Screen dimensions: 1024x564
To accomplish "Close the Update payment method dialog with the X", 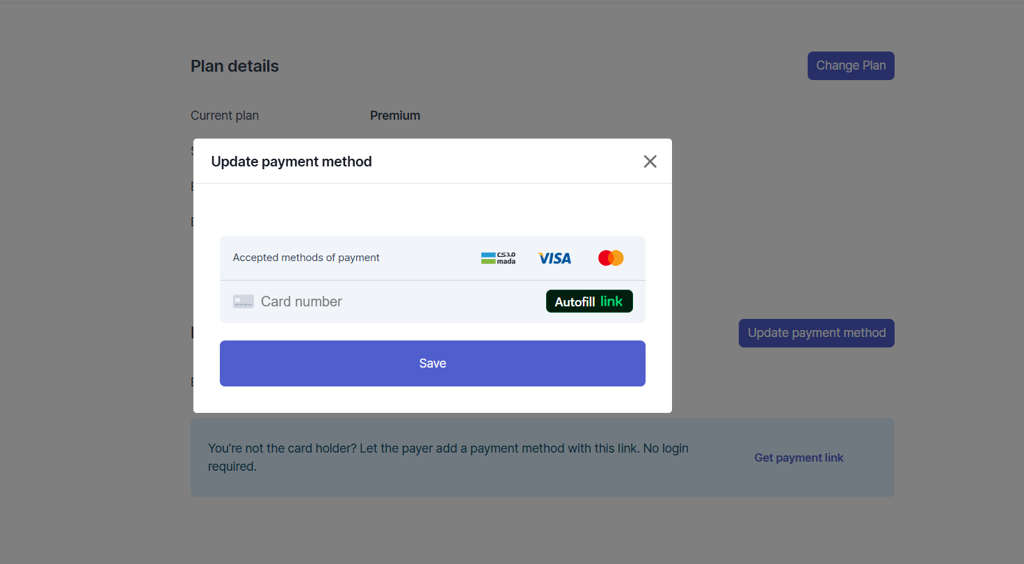I will (650, 161).
